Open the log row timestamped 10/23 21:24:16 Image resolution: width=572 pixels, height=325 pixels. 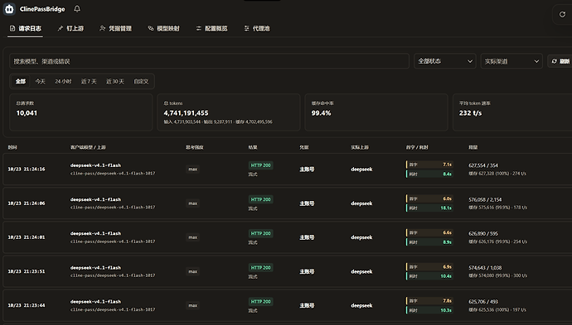(x=288, y=170)
